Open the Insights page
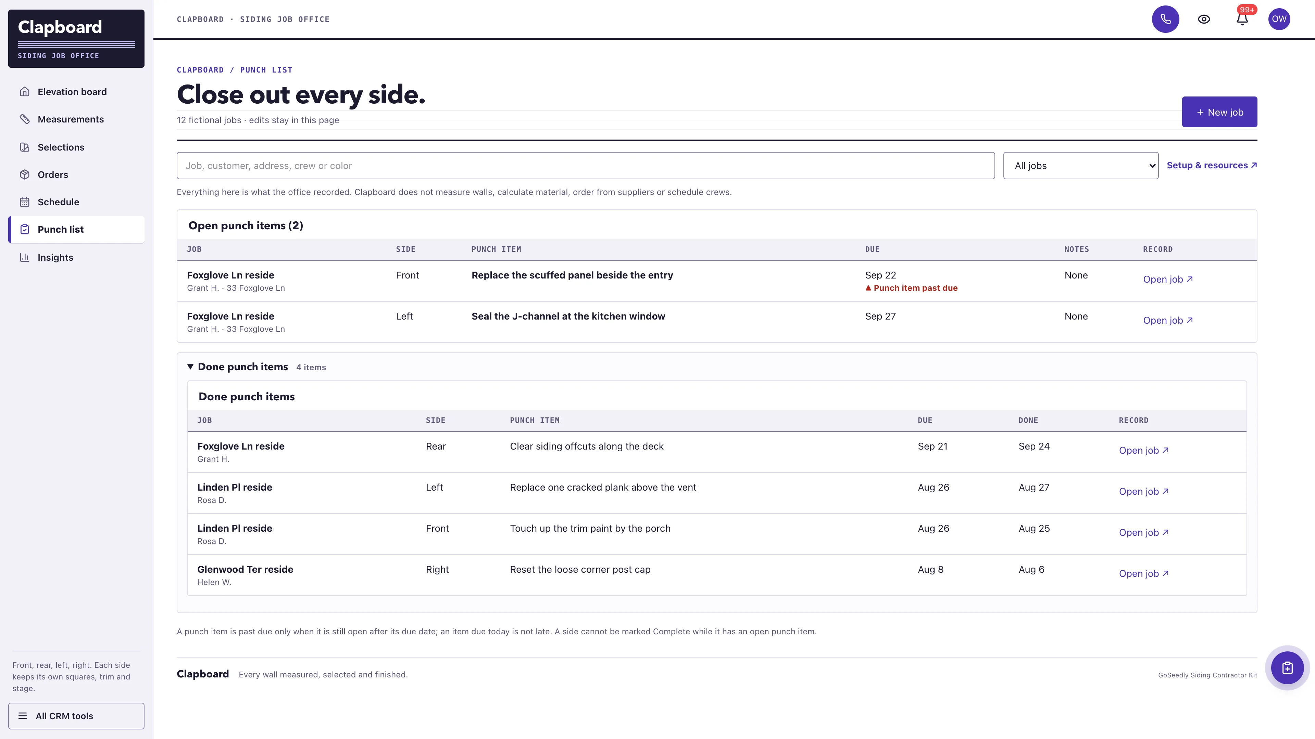1315x739 pixels. click(x=77, y=257)
